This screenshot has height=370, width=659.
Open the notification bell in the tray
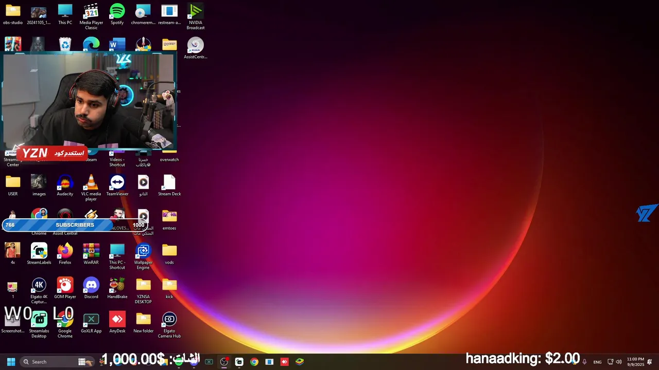(x=650, y=362)
